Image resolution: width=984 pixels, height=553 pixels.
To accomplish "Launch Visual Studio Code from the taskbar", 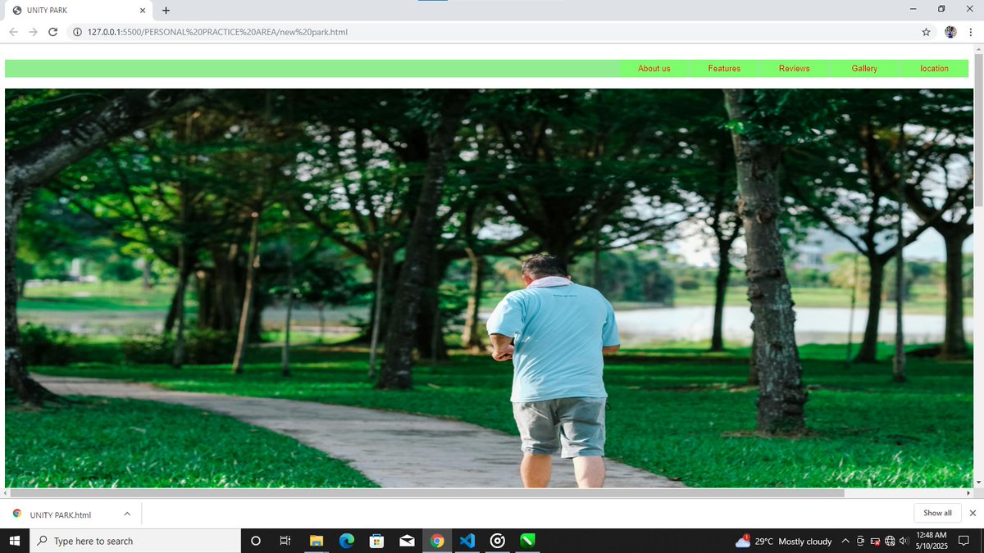I will (x=467, y=541).
